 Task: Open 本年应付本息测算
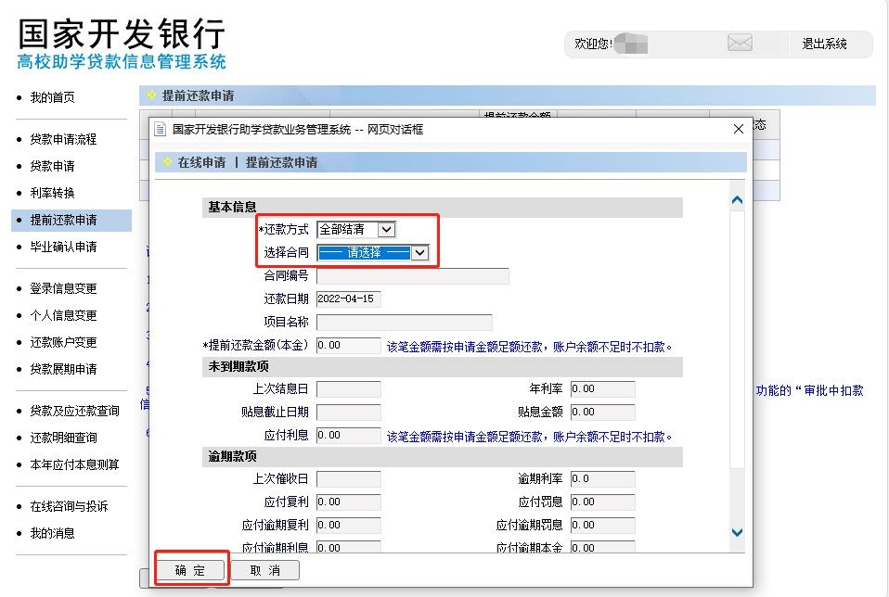tap(75, 465)
